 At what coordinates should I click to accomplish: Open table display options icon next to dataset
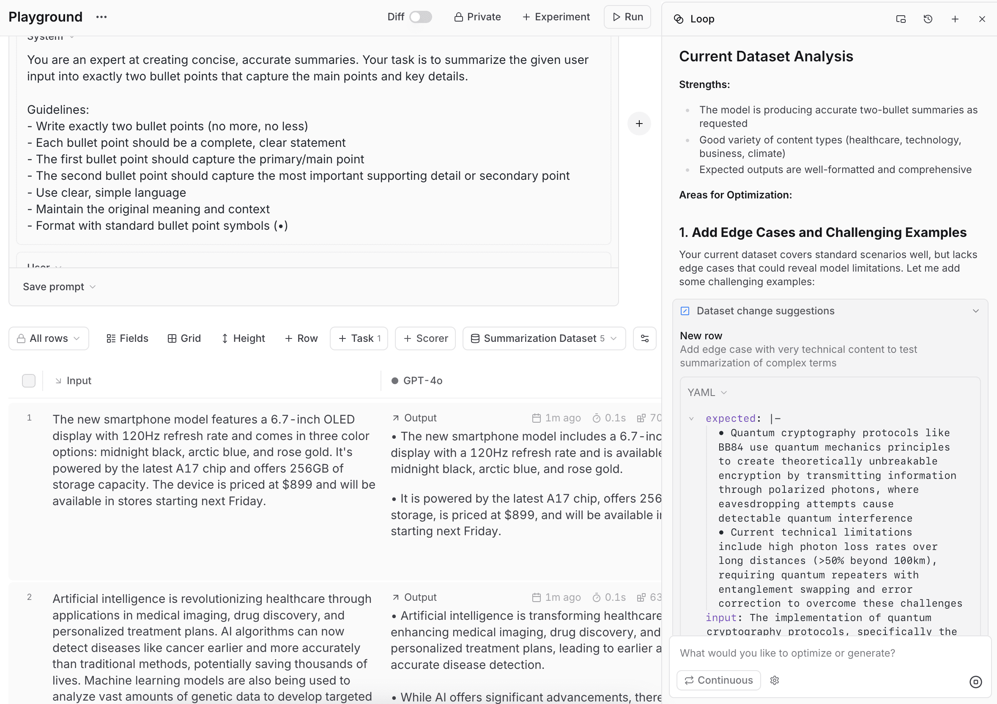click(644, 338)
